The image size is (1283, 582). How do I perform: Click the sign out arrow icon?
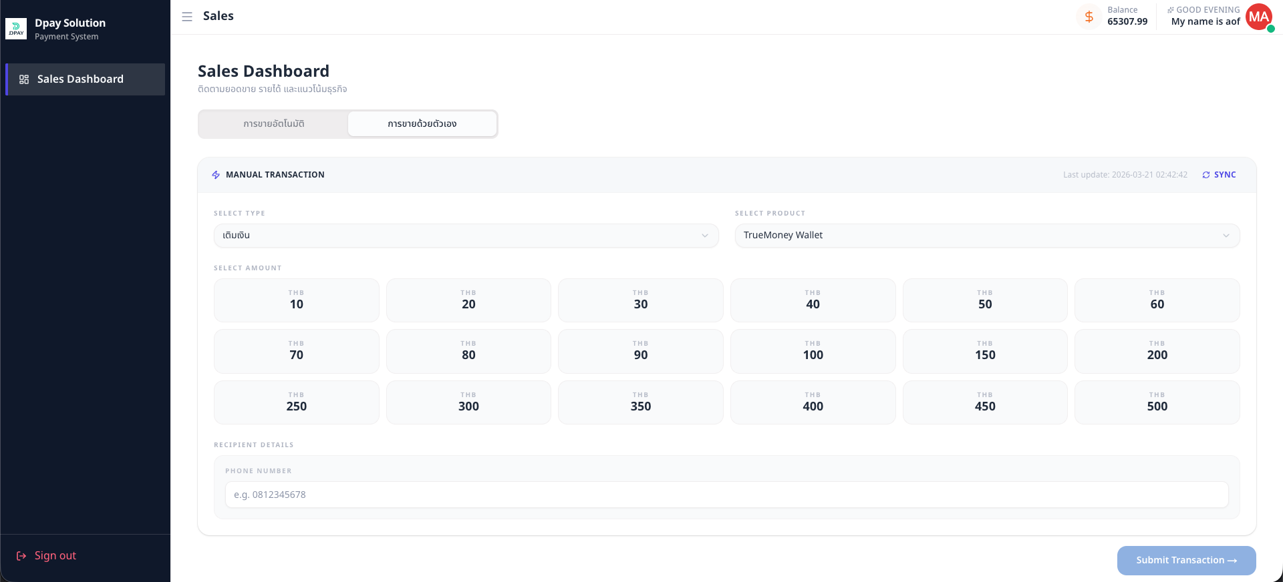(x=21, y=556)
